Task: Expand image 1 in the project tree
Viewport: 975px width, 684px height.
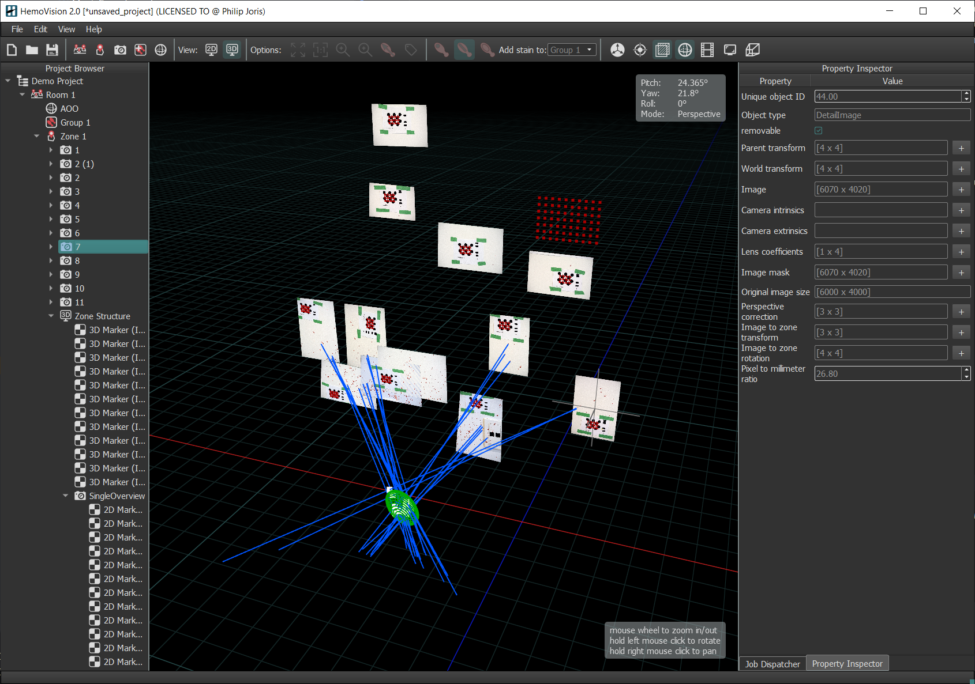Action: click(x=51, y=150)
